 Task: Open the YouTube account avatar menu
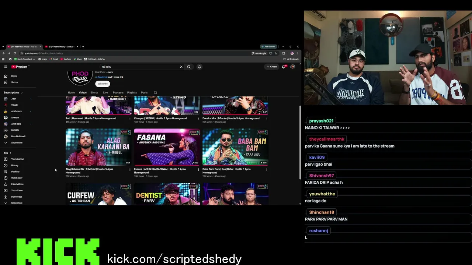click(293, 67)
